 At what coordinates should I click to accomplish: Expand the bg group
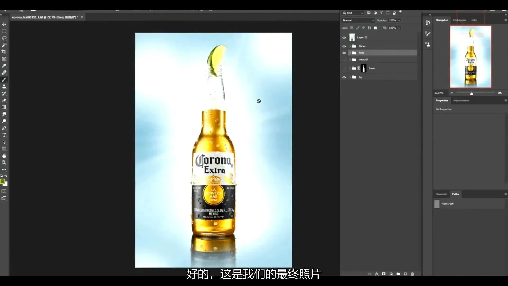[x=350, y=77]
